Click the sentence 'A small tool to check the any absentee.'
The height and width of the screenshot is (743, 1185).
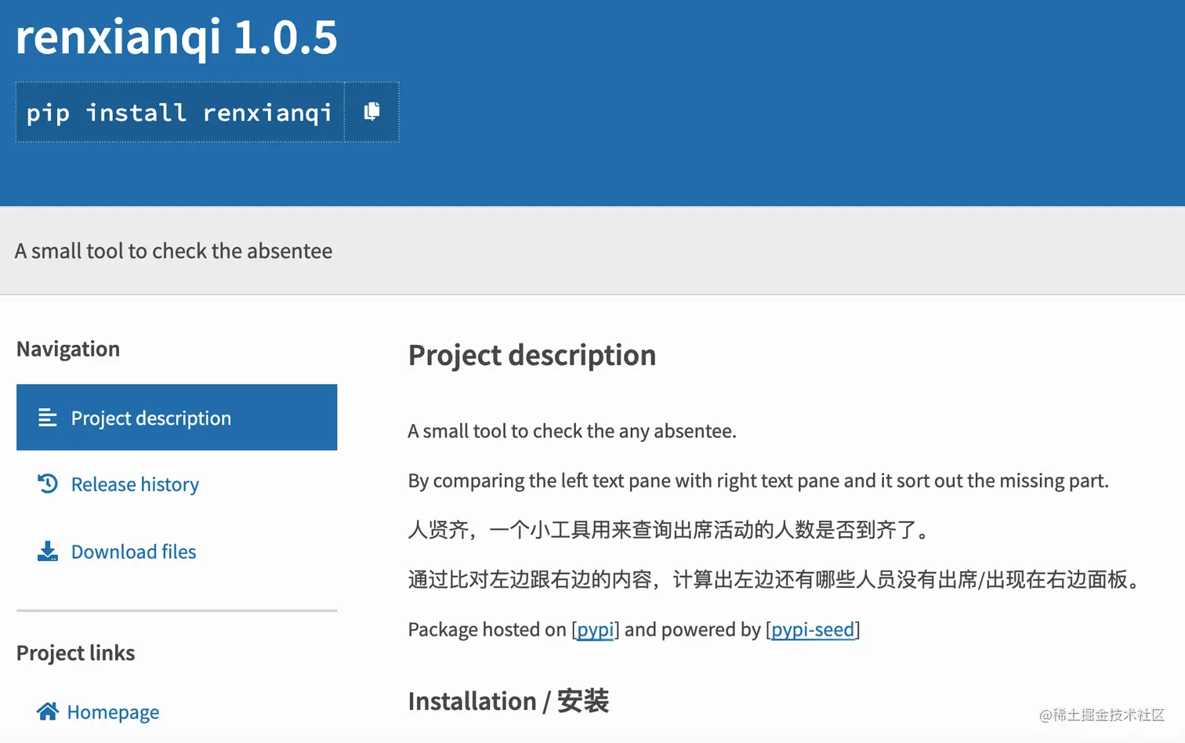(572, 431)
